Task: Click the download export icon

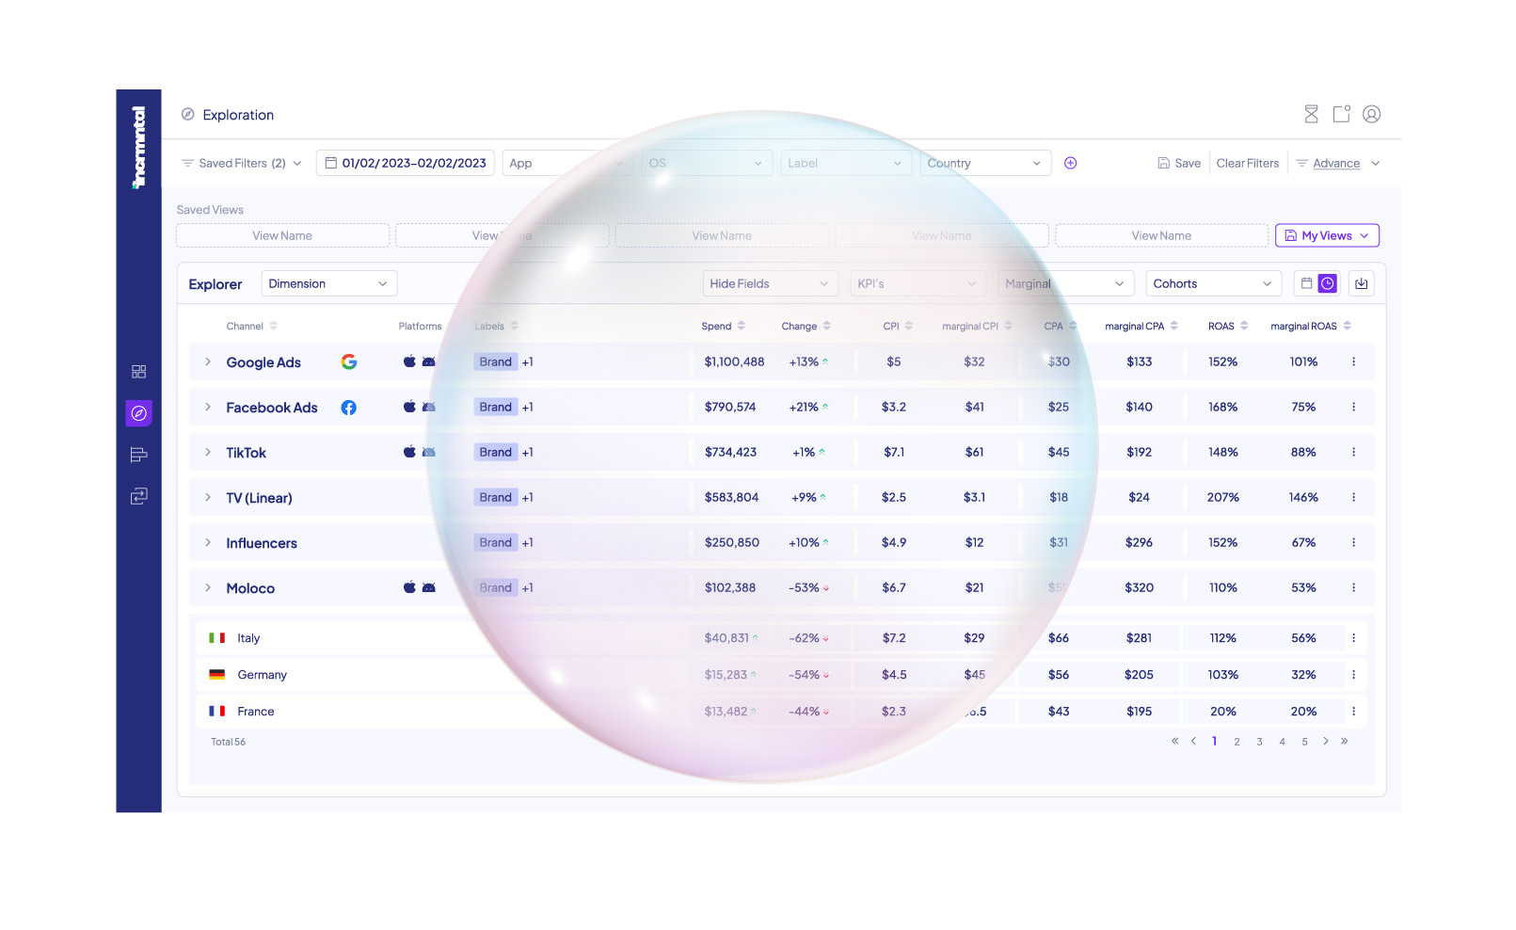Action: [x=1361, y=283]
